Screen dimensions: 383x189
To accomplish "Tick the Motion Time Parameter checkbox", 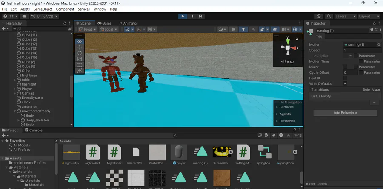I will click(x=361, y=61).
